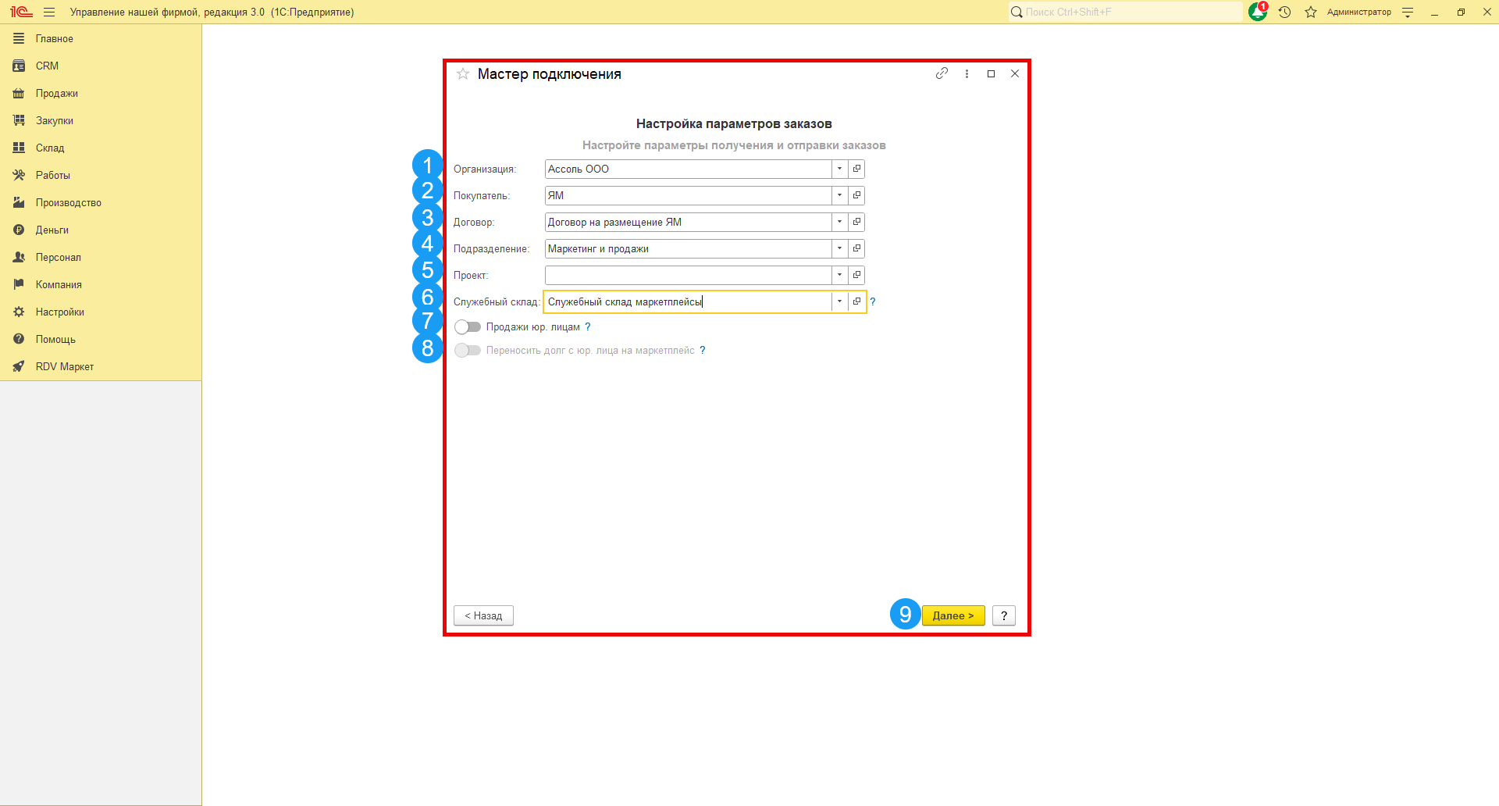Open favorites star in title bar
The height and width of the screenshot is (806, 1499).
coord(1311,12)
